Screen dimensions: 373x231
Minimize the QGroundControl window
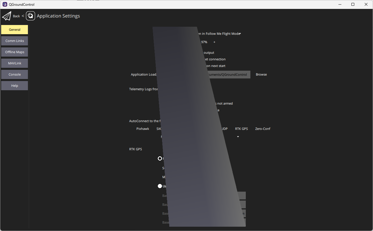pyautogui.click(x=340, y=4)
